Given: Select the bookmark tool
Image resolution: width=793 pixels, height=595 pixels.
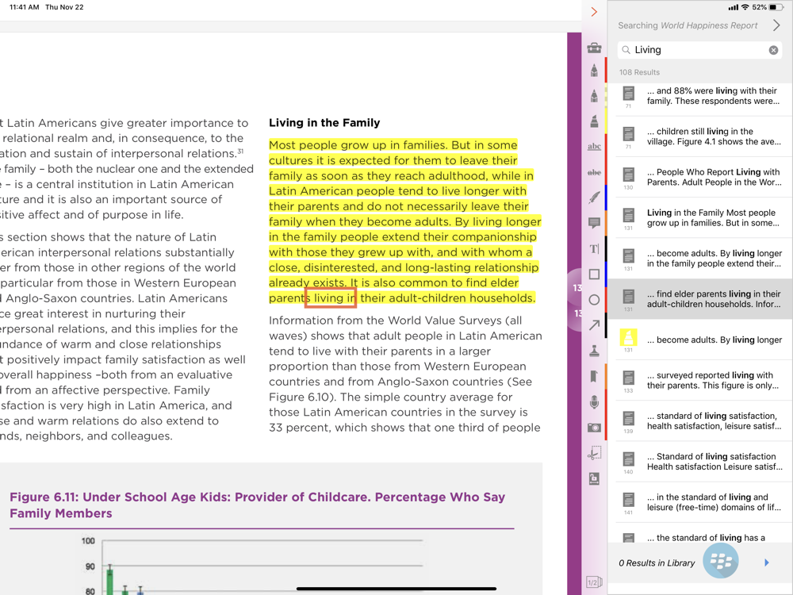Looking at the screenshot, I should [x=594, y=376].
